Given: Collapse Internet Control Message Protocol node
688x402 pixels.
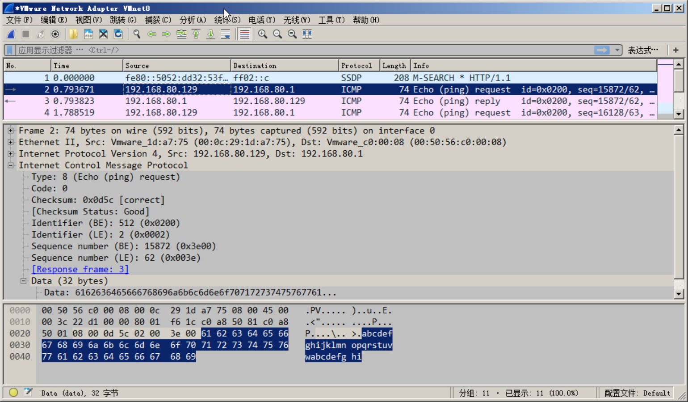Looking at the screenshot, I should pyautogui.click(x=10, y=165).
